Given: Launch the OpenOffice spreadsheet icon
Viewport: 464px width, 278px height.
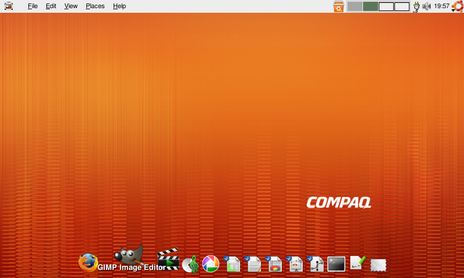Looking at the screenshot, I should (232, 264).
